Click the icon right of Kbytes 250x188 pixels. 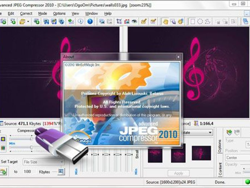click(x=61, y=171)
